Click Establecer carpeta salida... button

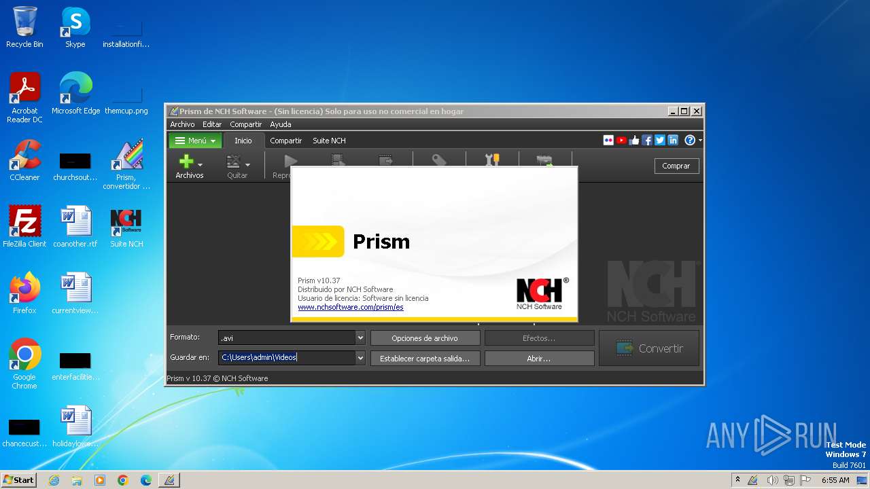[x=425, y=358]
